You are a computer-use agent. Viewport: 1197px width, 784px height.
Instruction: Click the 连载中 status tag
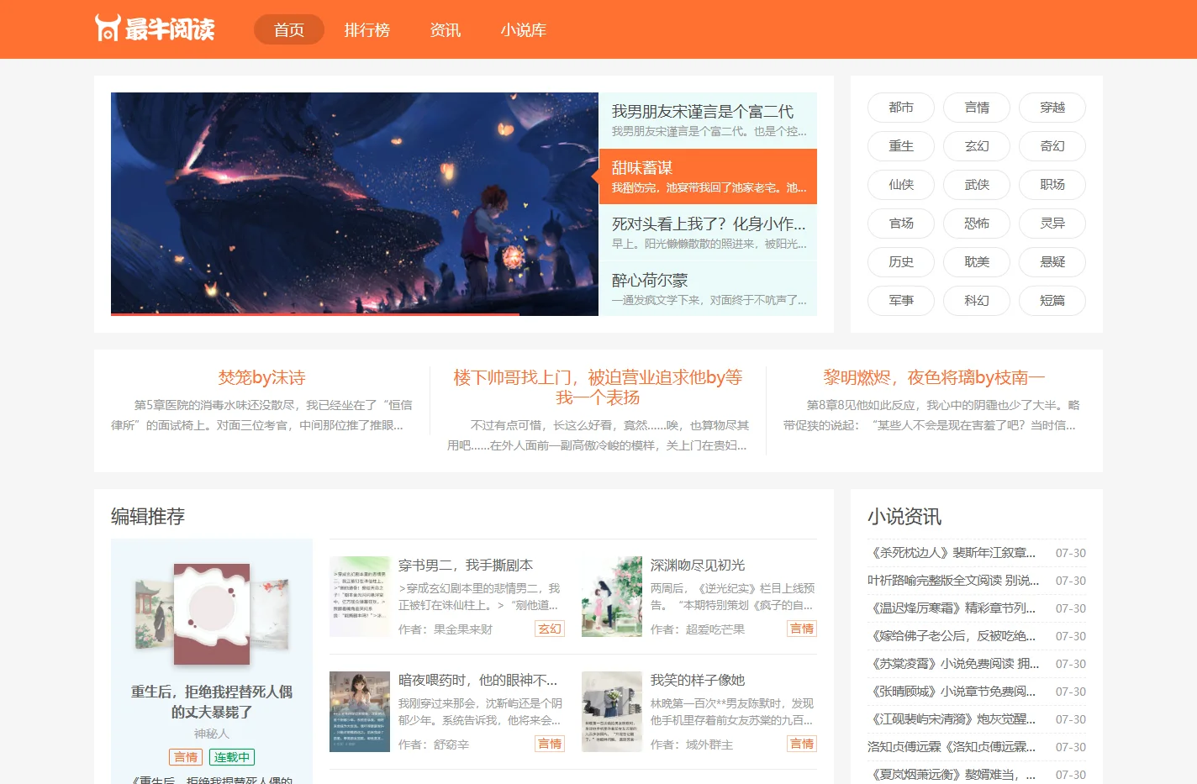pyautogui.click(x=232, y=757)
